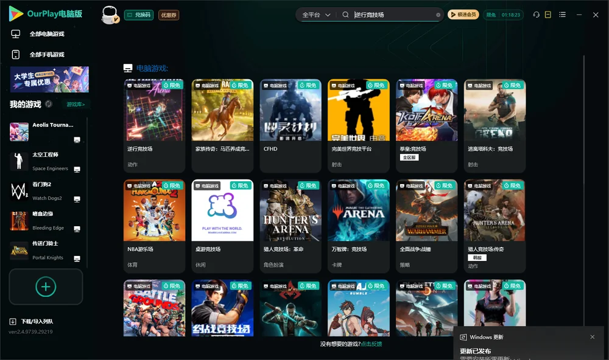Clear the search box text
Viewport: 609px width, 360px height.
point(438,15)
